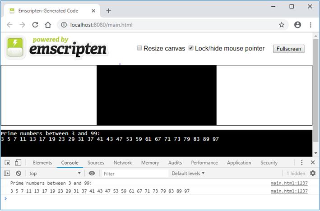Create live expression with the eye icon
This screenshot has width=320, height=211.
pyautogui.click(x=92, y=173)
